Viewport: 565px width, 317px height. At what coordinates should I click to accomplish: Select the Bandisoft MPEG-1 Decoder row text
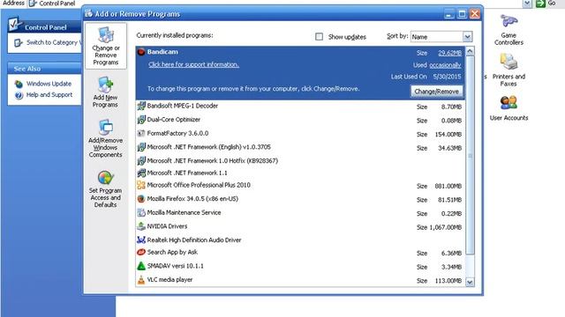(183, 106)
